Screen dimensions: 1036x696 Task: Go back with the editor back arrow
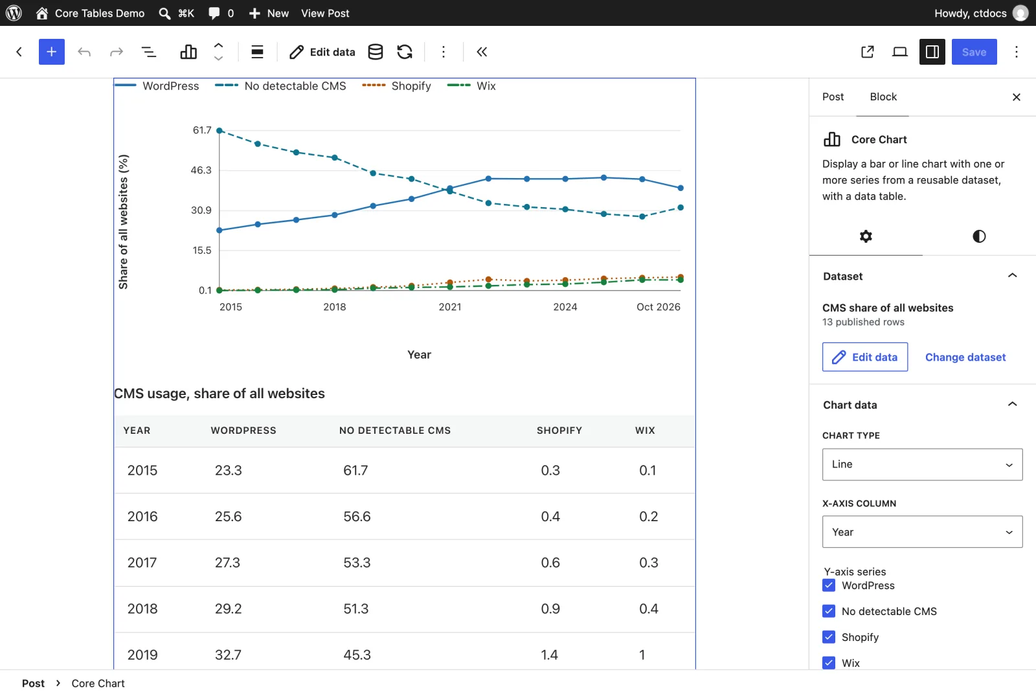(19, 52)
